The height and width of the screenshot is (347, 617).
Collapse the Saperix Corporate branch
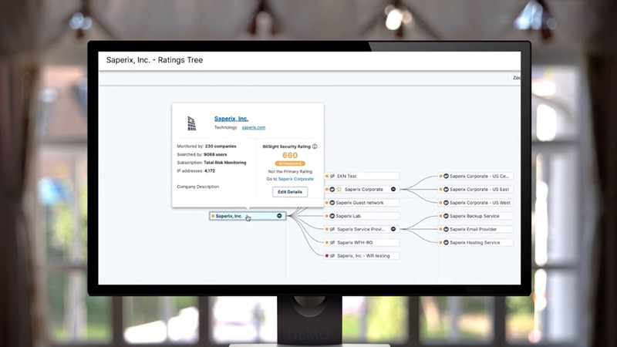coord(393,189)
